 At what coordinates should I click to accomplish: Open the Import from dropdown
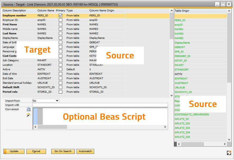click(57, 101)
